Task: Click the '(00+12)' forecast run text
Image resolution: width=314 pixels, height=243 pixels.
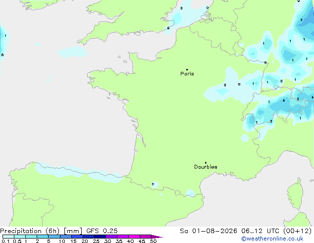Action: tap(298, 231)
